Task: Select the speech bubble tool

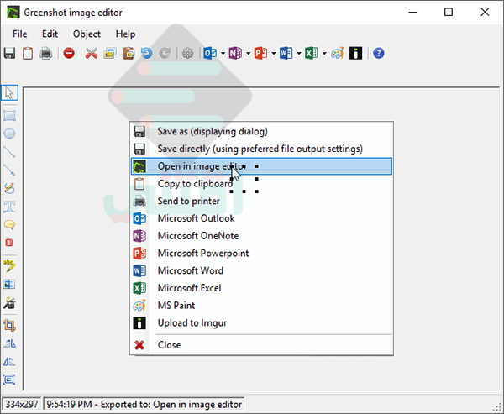Action: [9, 224]
